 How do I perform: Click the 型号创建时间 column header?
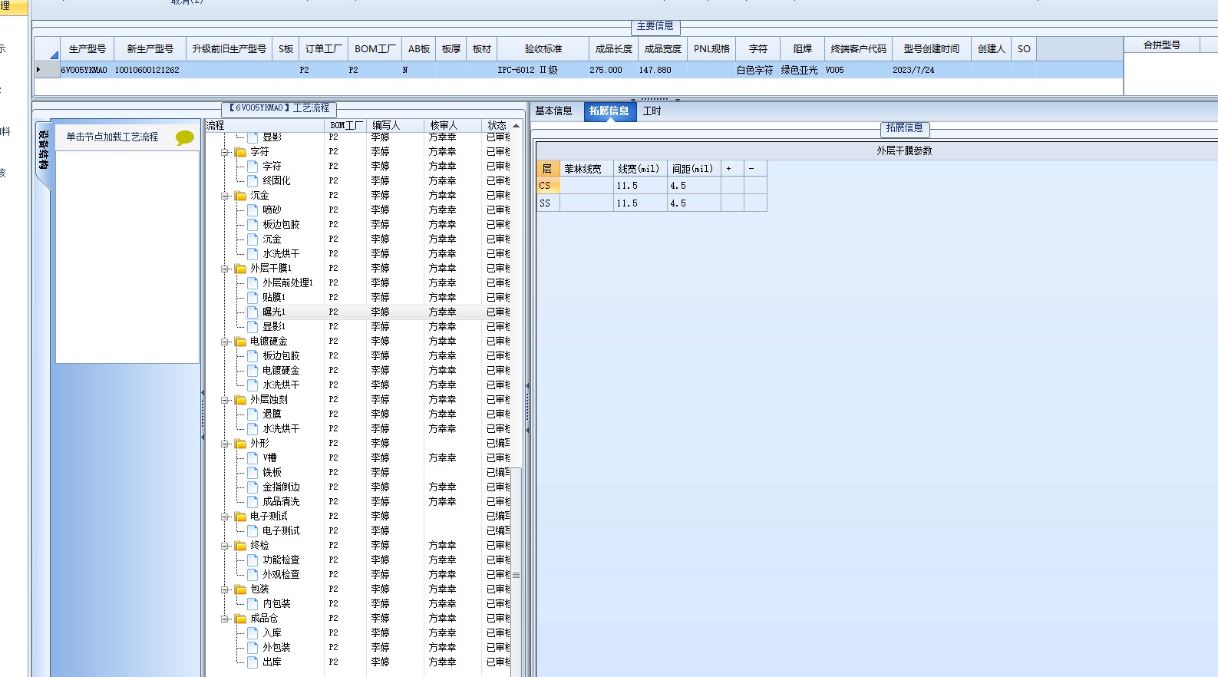[x=932, y=48]
